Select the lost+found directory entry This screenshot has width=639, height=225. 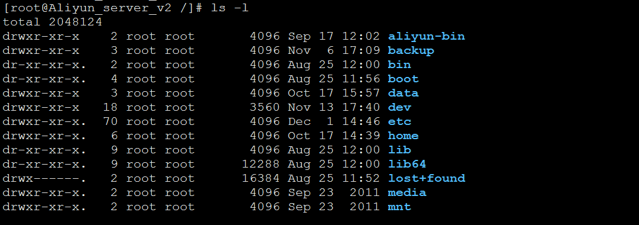426,179
